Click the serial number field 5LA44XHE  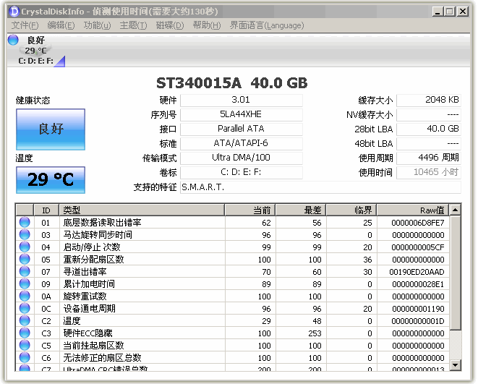click(x=241, y=114)
